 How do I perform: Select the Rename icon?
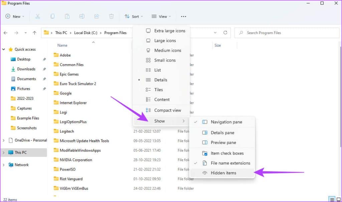(x=81, y=16)
